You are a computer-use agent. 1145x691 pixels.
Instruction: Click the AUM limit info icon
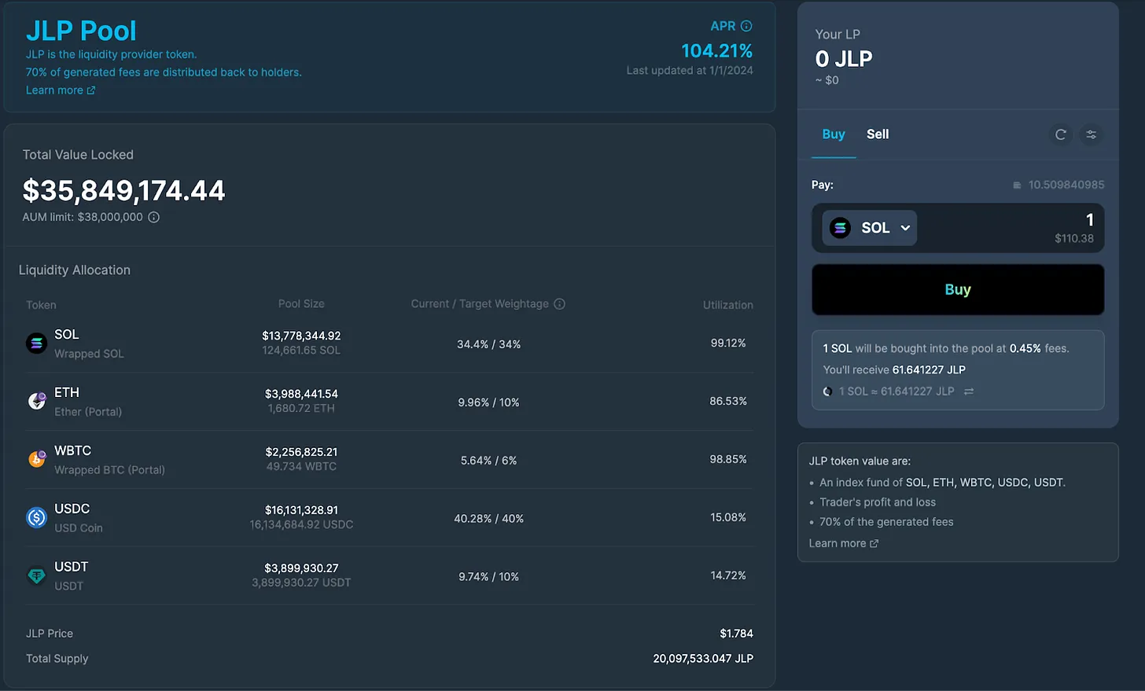click(x=154, y=217)
